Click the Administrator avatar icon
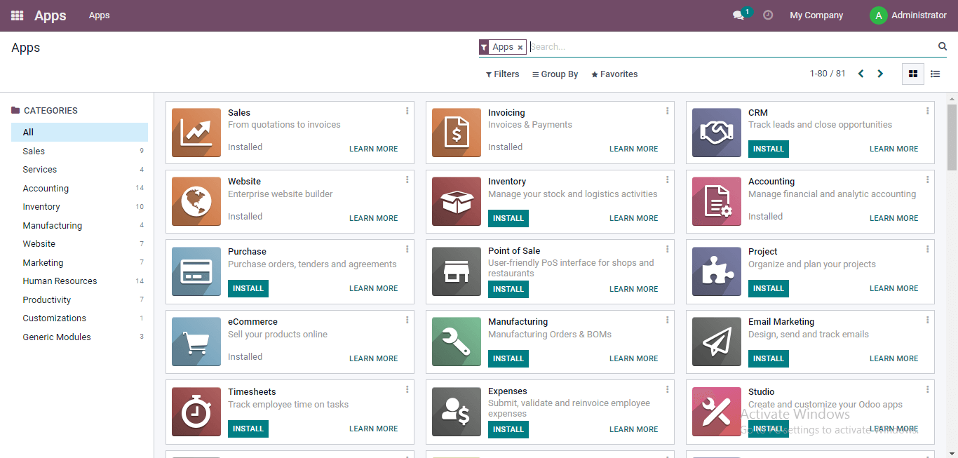Viewport: 958px width, 458px height. click(x=878, y=15)
